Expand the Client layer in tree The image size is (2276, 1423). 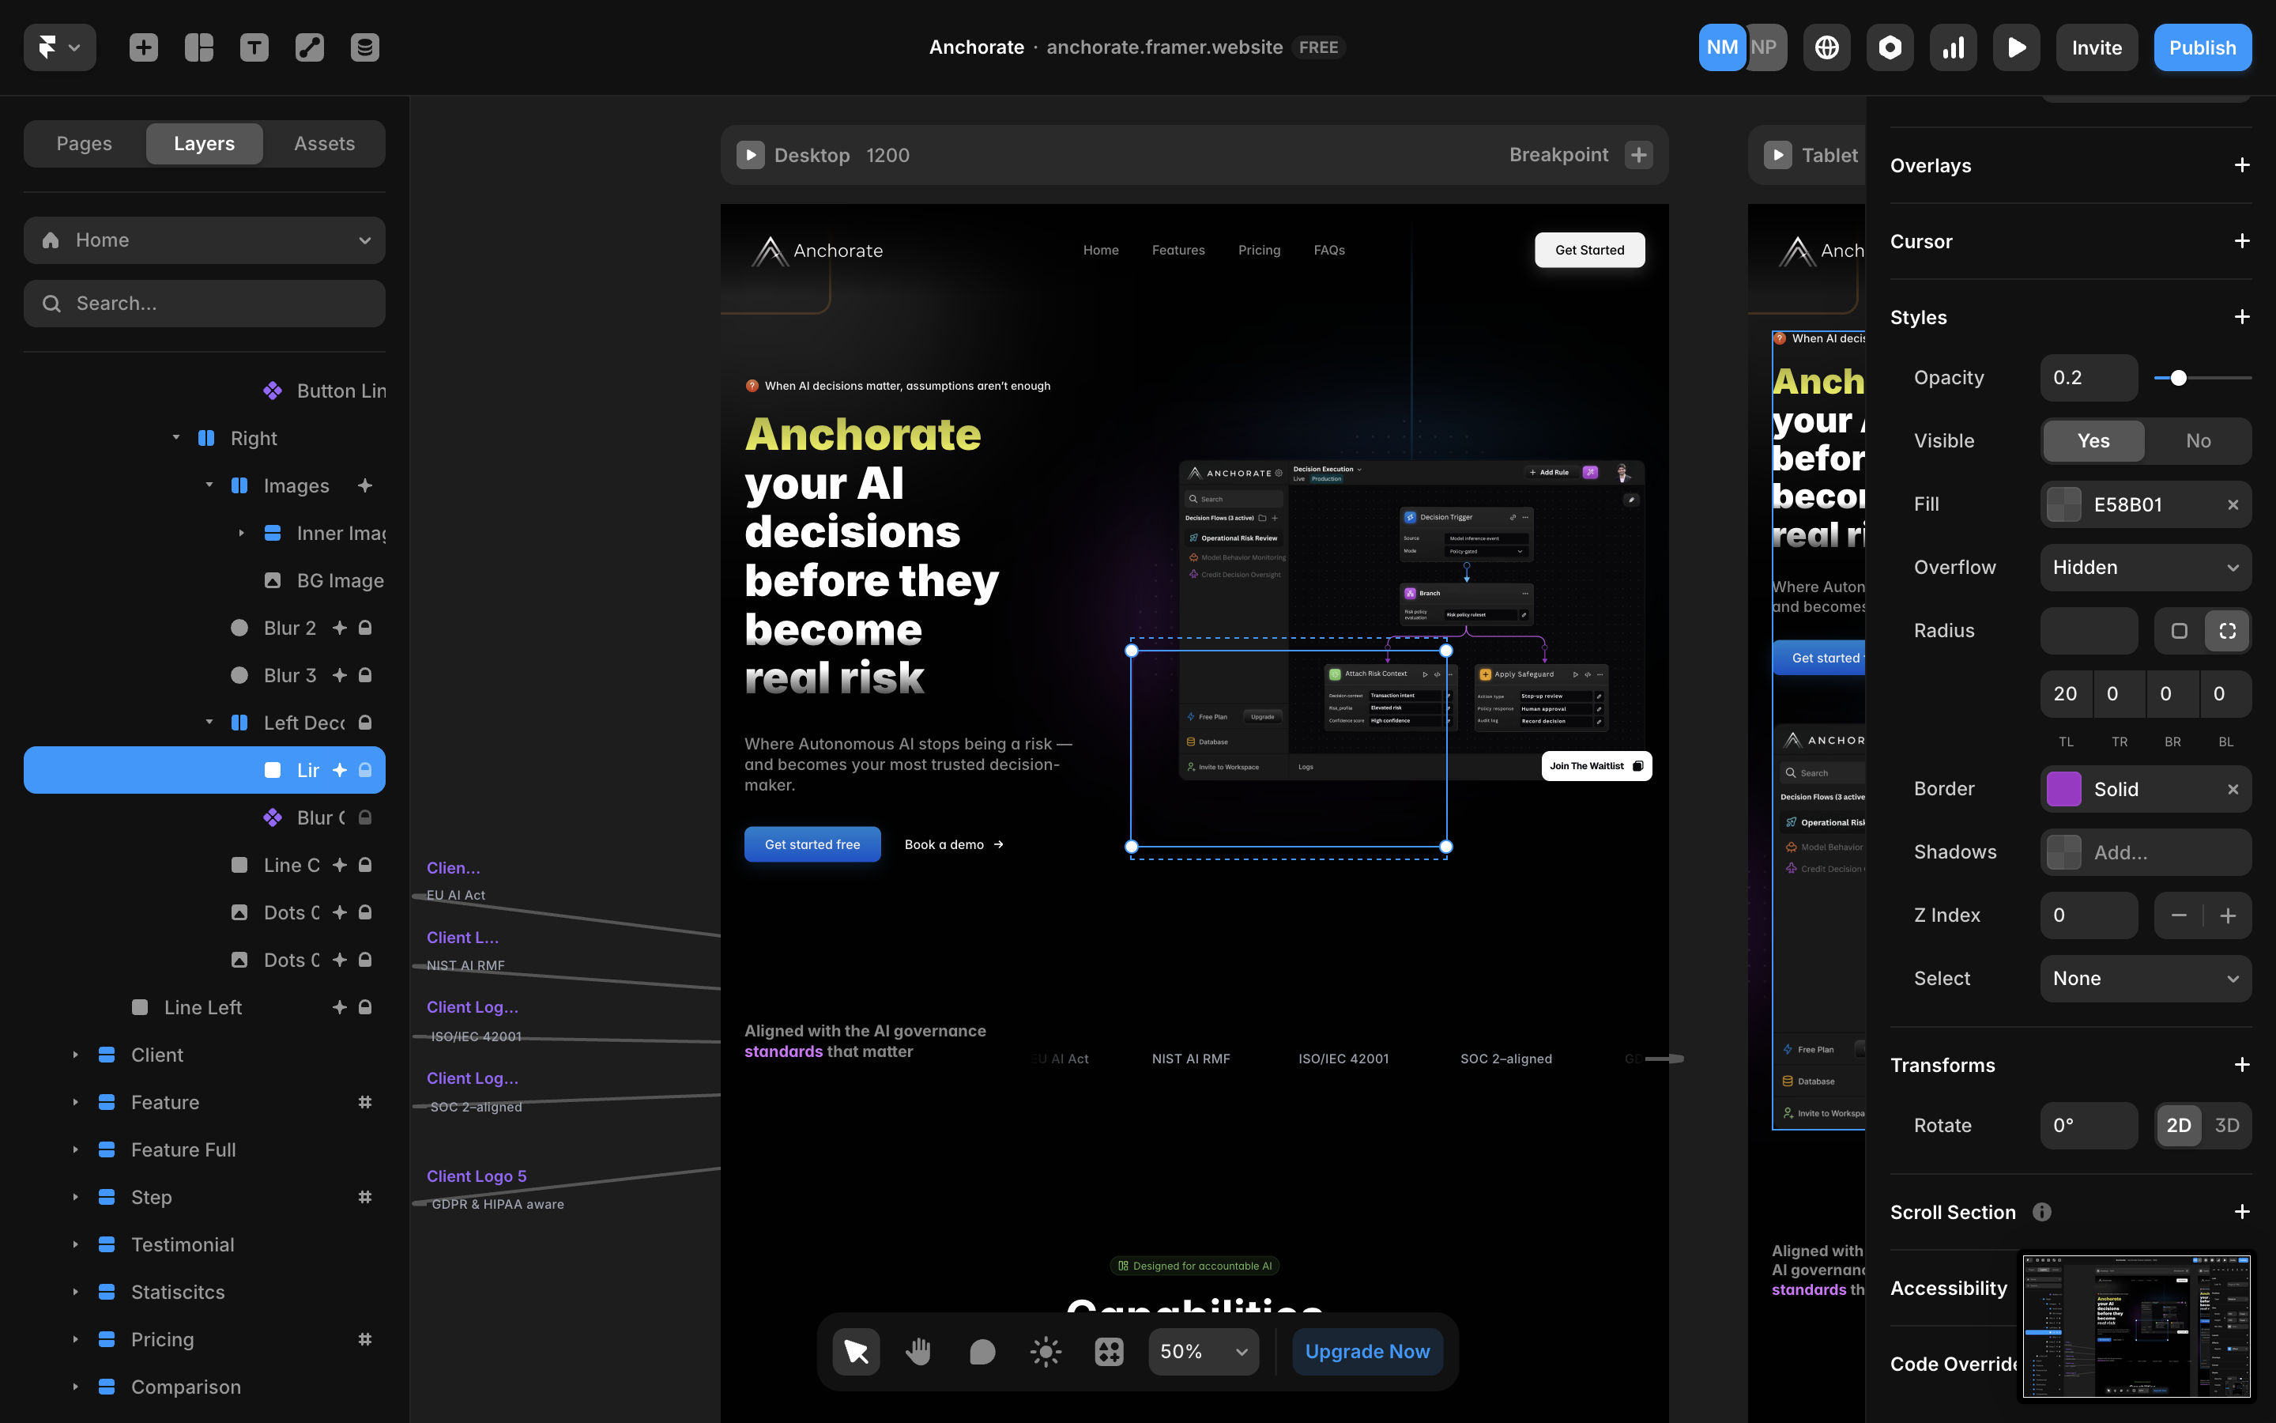click(75, 1055)
